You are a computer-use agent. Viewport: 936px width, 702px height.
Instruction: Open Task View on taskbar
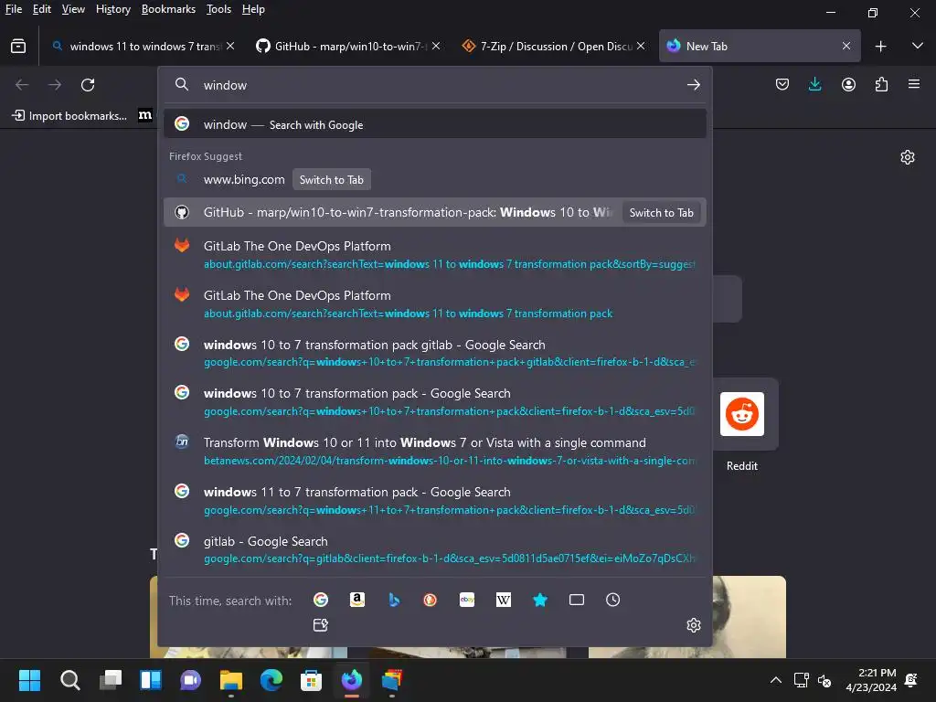pos(111,680)
